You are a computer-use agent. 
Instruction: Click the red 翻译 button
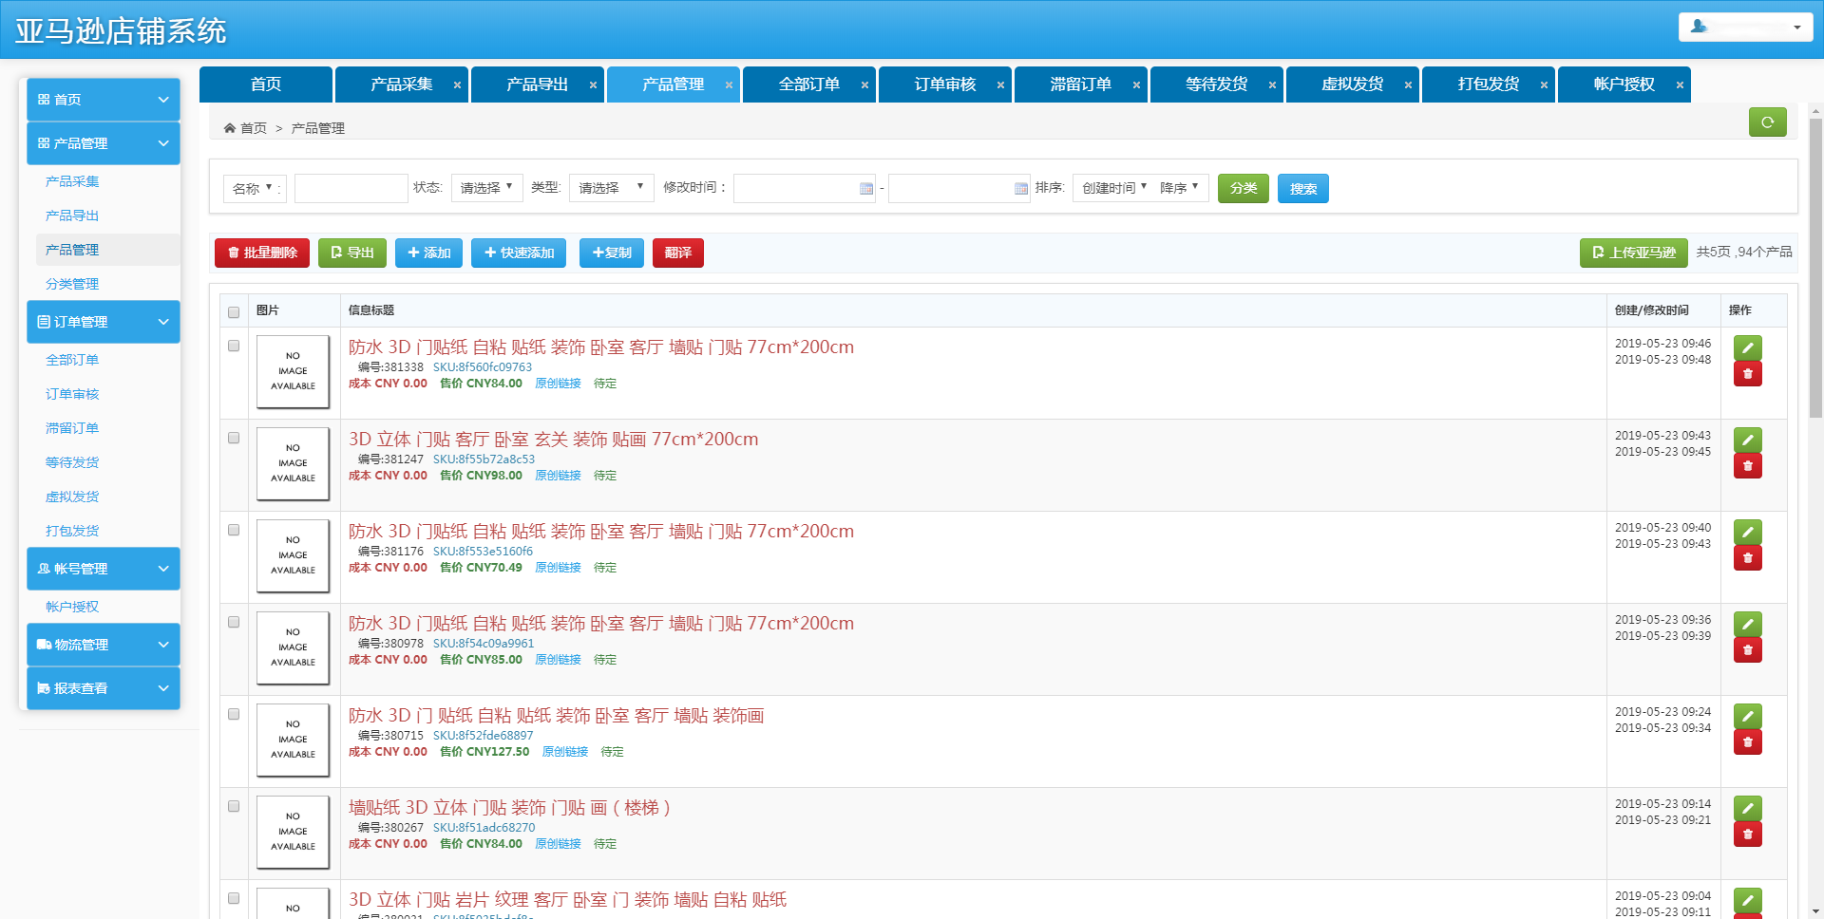(x=678, y=253)
